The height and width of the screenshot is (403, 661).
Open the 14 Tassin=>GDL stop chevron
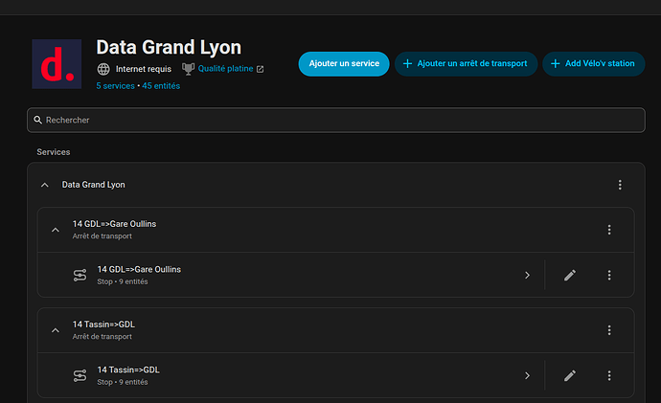coord(528,375)
